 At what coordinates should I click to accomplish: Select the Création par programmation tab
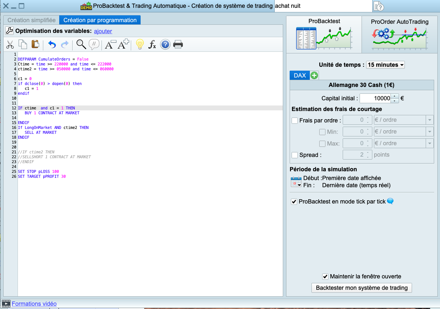100,20
